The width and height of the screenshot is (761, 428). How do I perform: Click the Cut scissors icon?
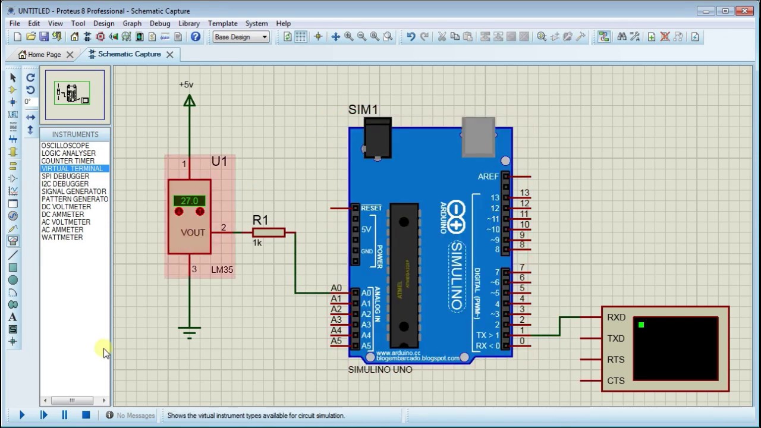click(442, 37)
